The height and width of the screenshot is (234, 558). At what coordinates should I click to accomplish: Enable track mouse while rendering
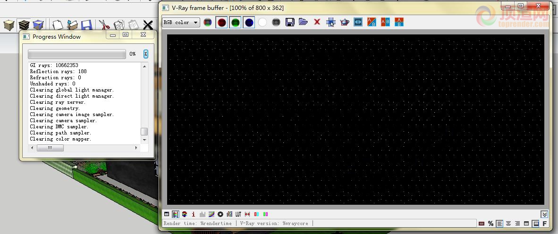point(330,22)
